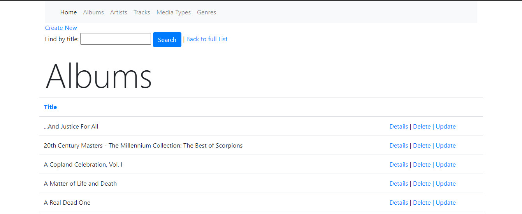The width and height of the screenshot is (522, 214).
Task: Sort albums by the Title column header
Action: (x=51, y=107)
